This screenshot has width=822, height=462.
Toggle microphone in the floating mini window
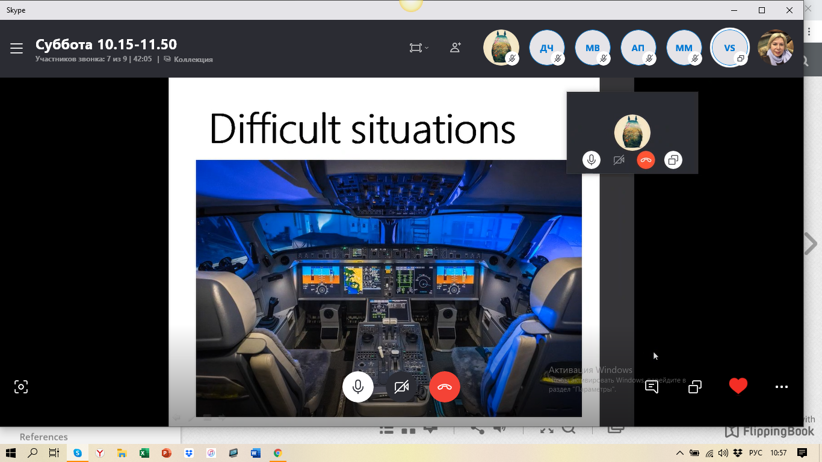click(592, 160)
